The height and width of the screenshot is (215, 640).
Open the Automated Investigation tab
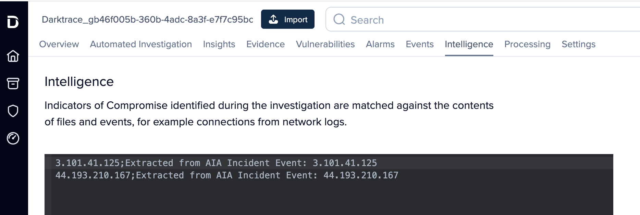point(141,44)
